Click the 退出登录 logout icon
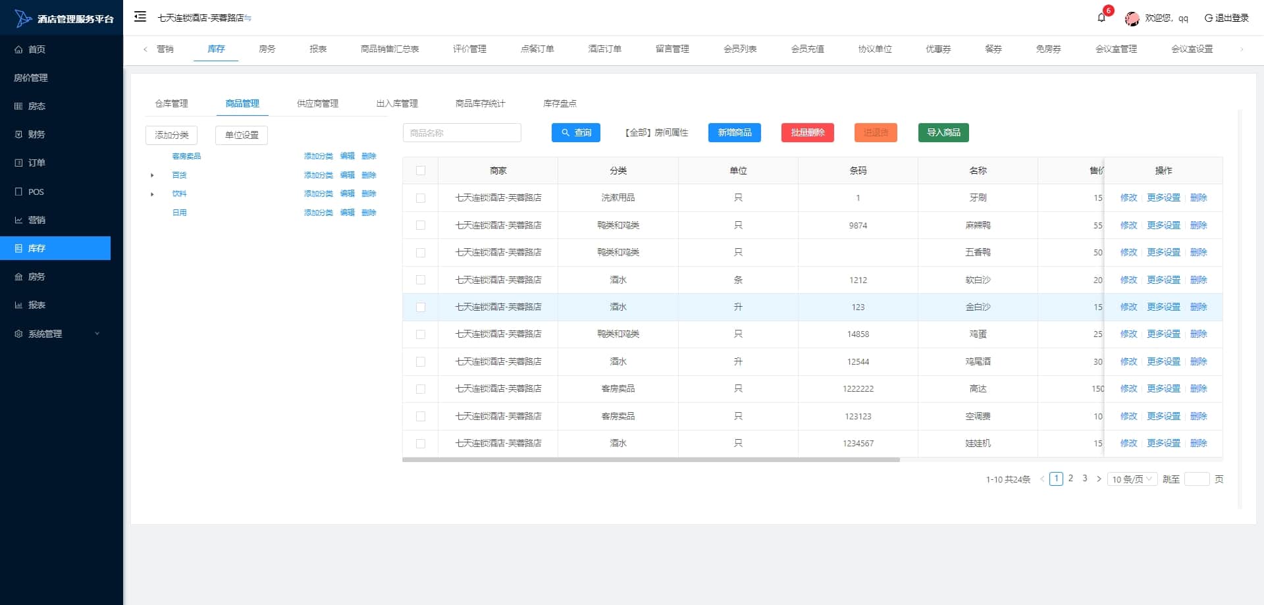The height and width of the screenshot is (605, 1264). (x=1209, y=18)
